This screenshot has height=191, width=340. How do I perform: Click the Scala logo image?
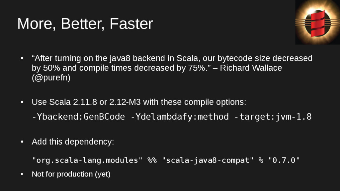317,22
